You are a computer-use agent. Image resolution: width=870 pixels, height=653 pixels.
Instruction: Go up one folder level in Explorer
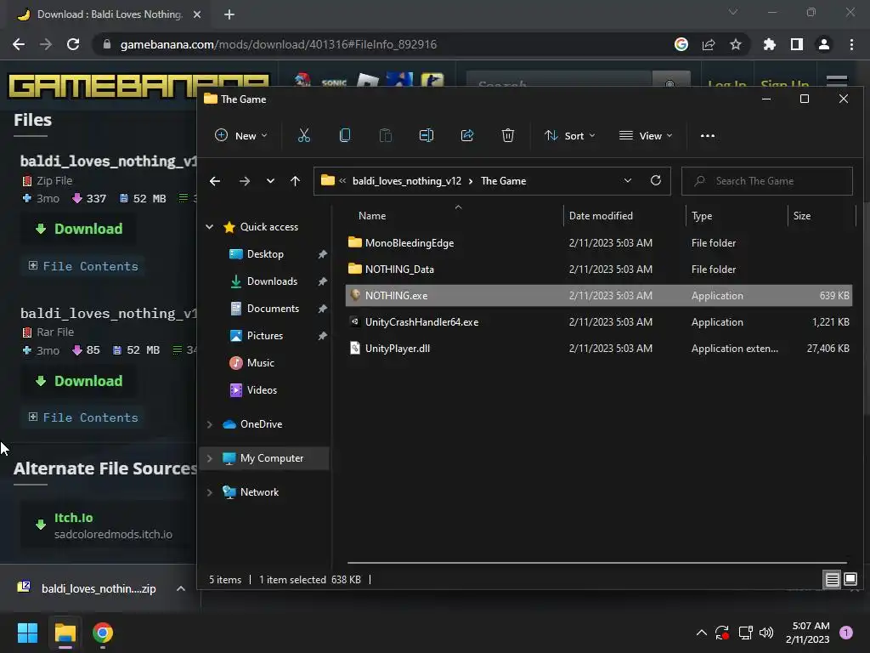point(295,181)
